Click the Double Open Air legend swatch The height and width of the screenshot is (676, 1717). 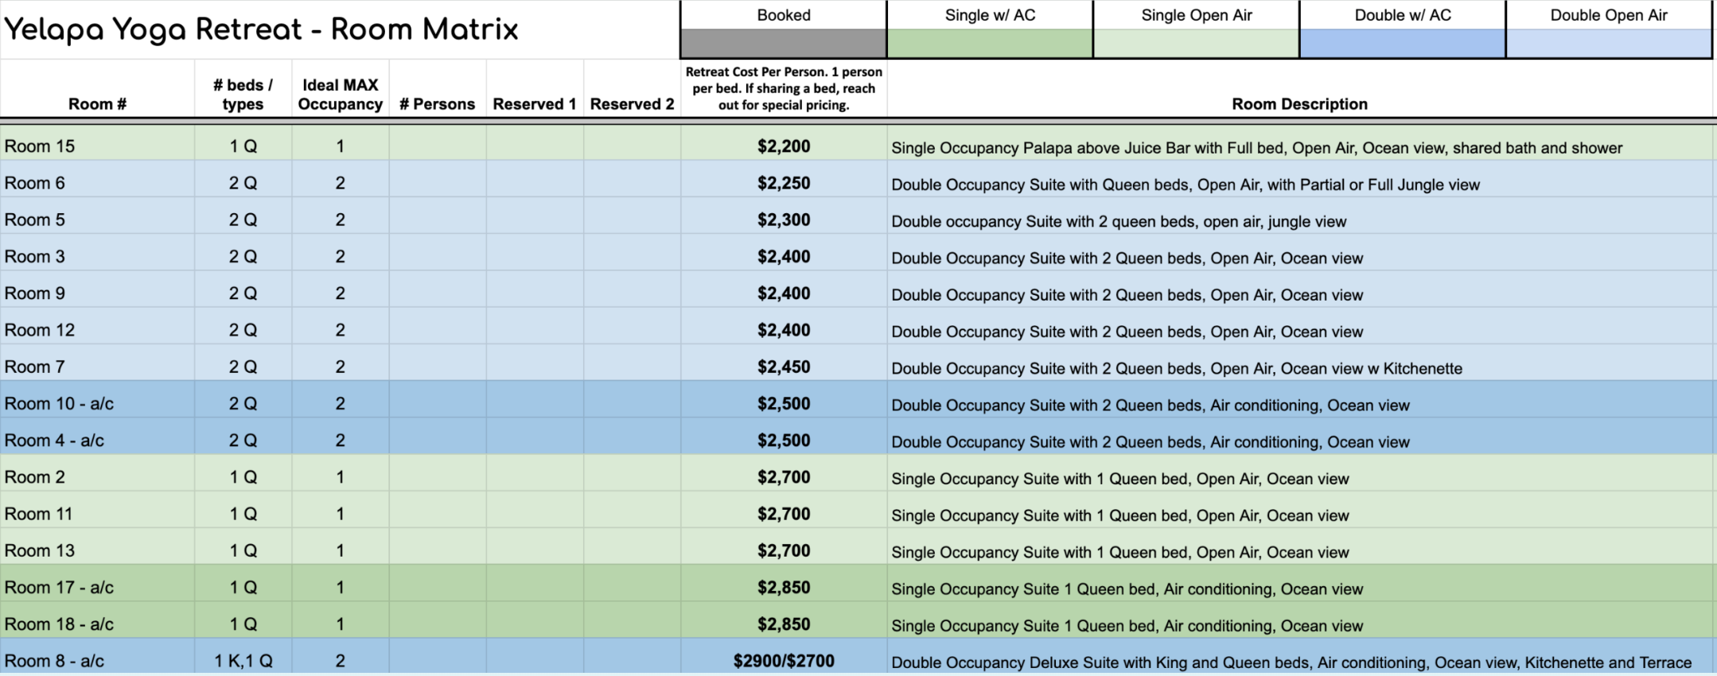[x=1609, y=43]
